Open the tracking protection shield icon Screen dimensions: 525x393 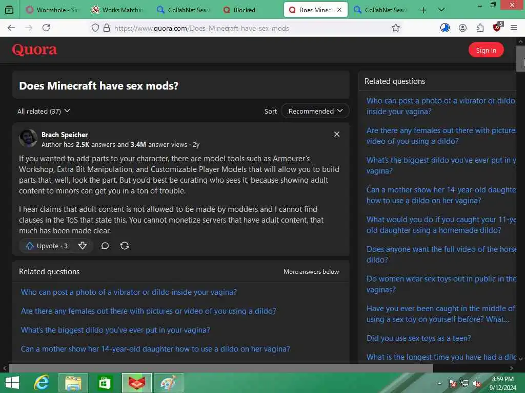pyautogui.click(x=95, y=28)
